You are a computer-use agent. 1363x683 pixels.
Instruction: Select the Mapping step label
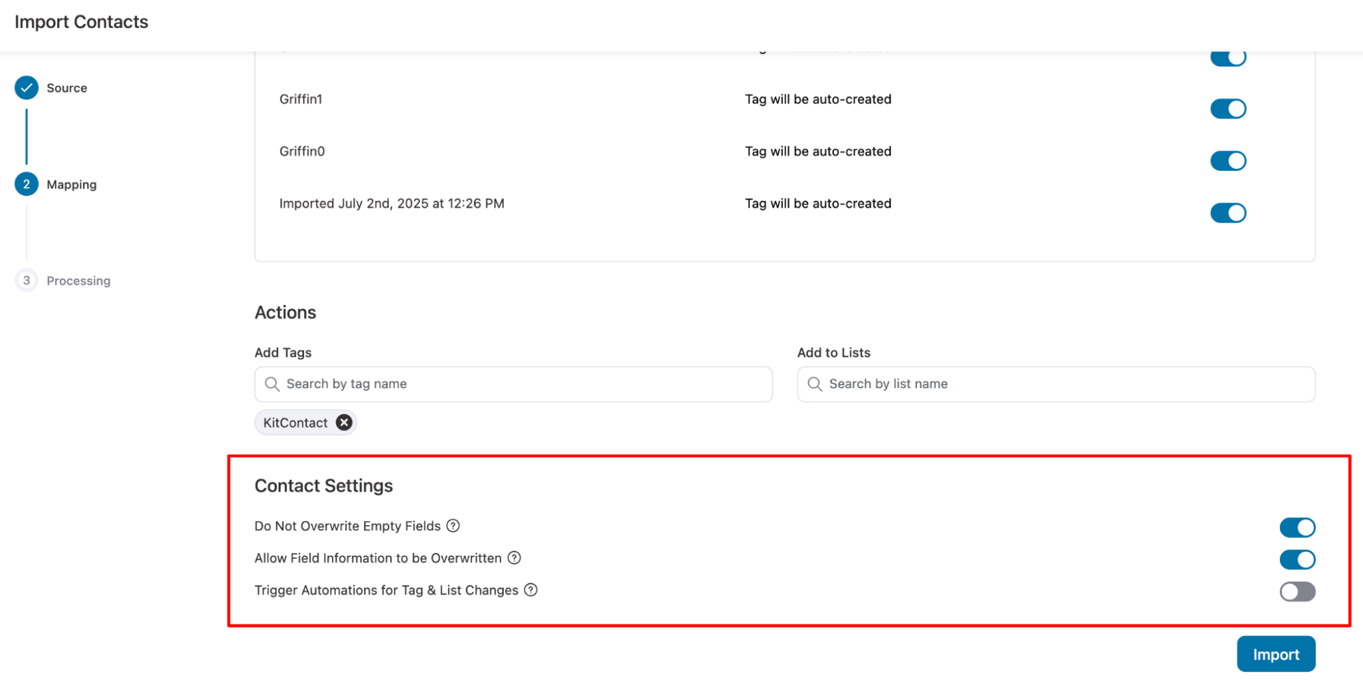click(72, 185)
